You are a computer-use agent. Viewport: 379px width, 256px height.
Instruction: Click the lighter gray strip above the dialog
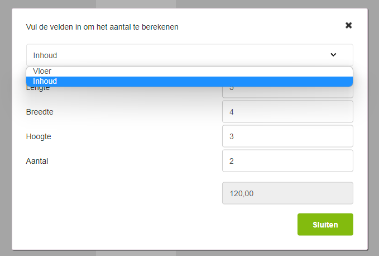[x=136, y=3]
